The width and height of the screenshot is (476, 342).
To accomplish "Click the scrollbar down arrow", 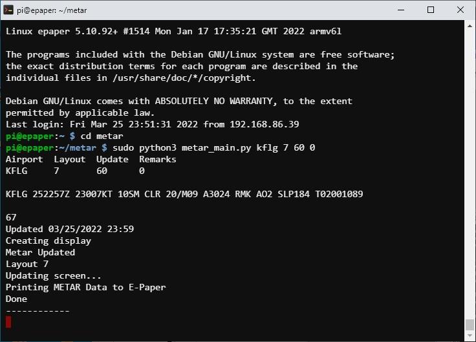I will (x=470, y=336).
